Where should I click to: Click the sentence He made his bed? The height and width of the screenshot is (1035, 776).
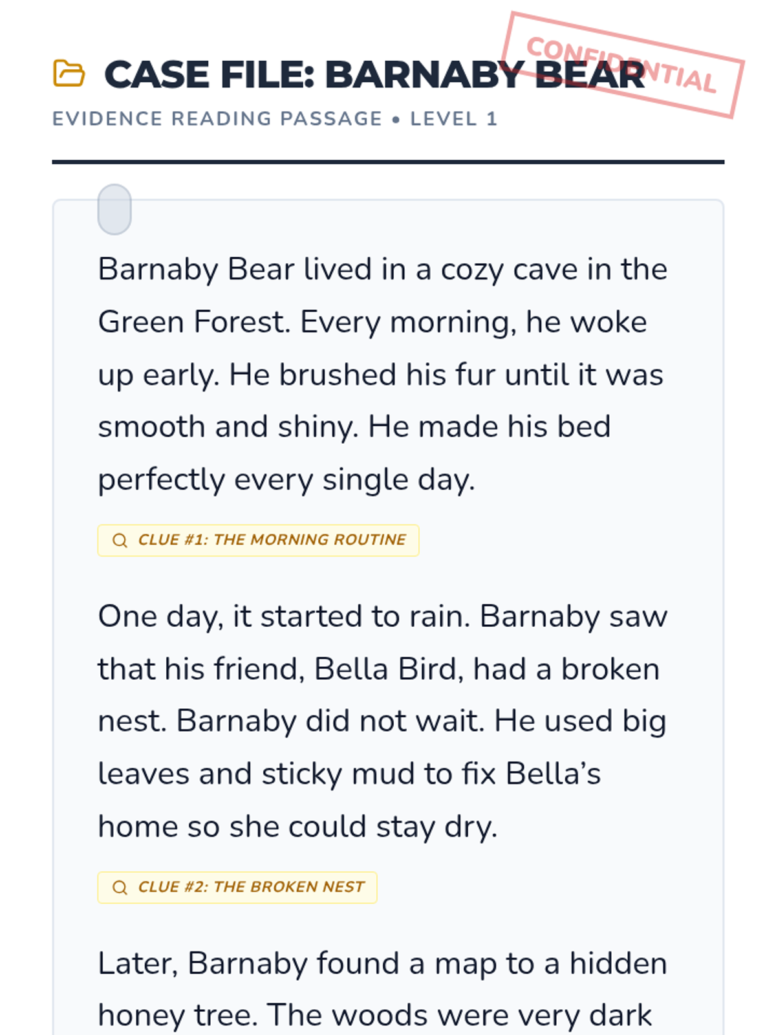(x=490, y=427)
